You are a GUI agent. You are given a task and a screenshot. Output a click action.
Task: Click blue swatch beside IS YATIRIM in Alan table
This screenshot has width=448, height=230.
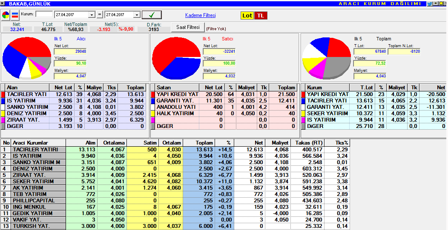pos(3,100)
